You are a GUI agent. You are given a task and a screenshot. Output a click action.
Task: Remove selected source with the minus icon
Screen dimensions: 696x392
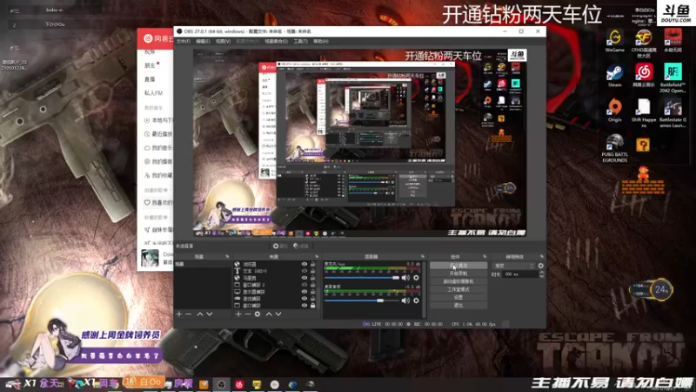click(x=248, y=314)
